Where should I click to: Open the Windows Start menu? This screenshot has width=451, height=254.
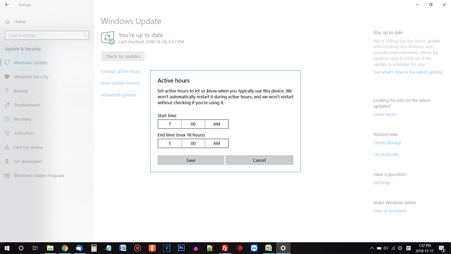tap(7, 248)
